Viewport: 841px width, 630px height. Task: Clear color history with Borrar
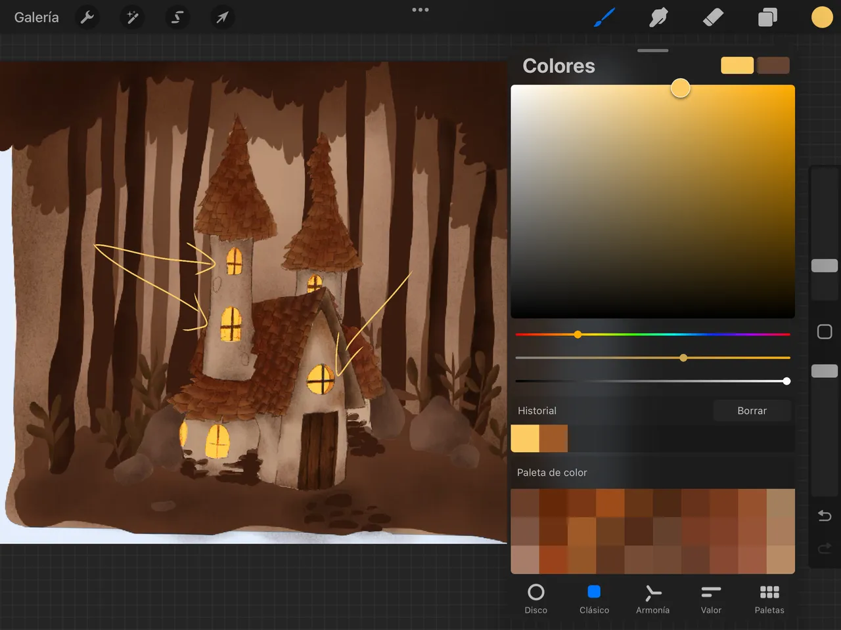coord(752,411)
